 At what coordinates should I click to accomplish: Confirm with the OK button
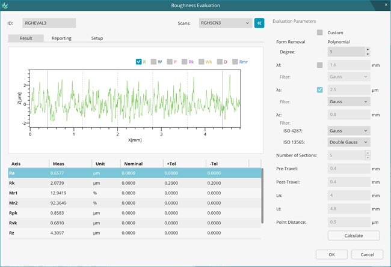click(x=330, y=254)
